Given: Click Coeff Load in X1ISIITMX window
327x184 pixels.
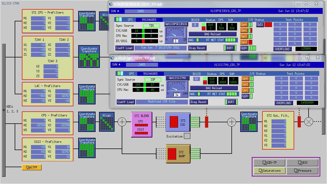Looking at the screenshot, I should (125, 102).
